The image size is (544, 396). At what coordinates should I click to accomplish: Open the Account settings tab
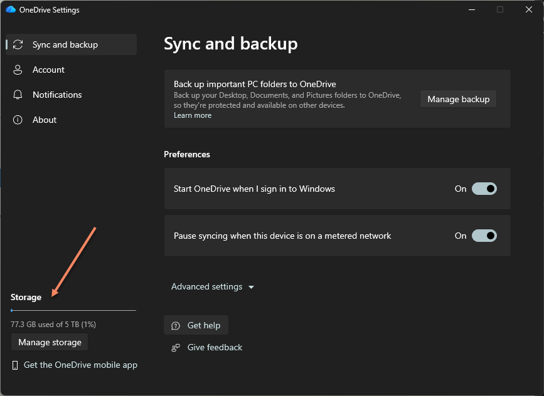pos(48,70)
